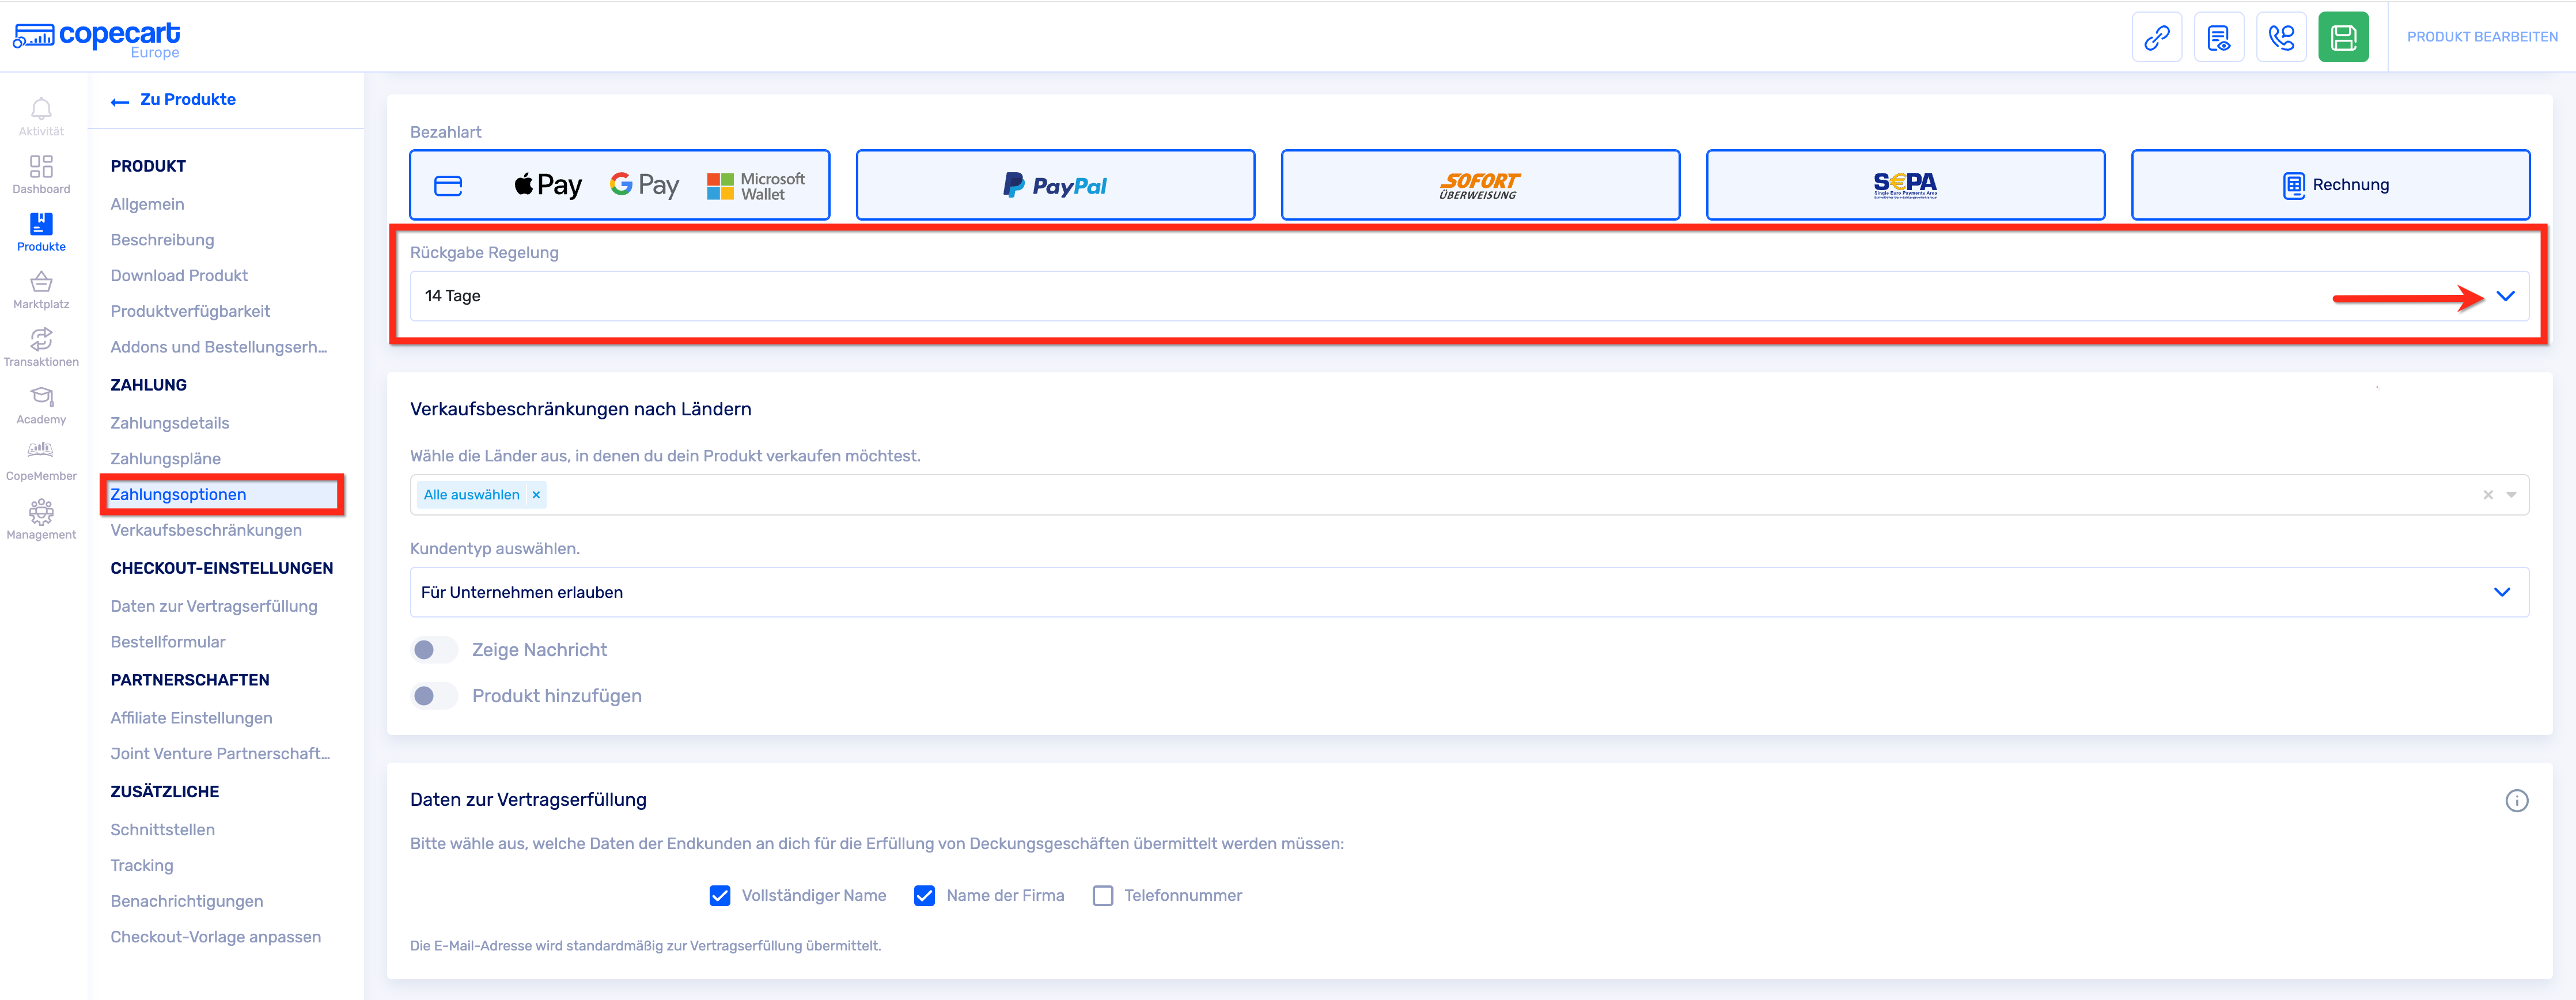The image size is (2576, 1000).
Task: Turn on the Produkt hinzufügen toggle
Action: pyautogui.click(x=434, y=696)
